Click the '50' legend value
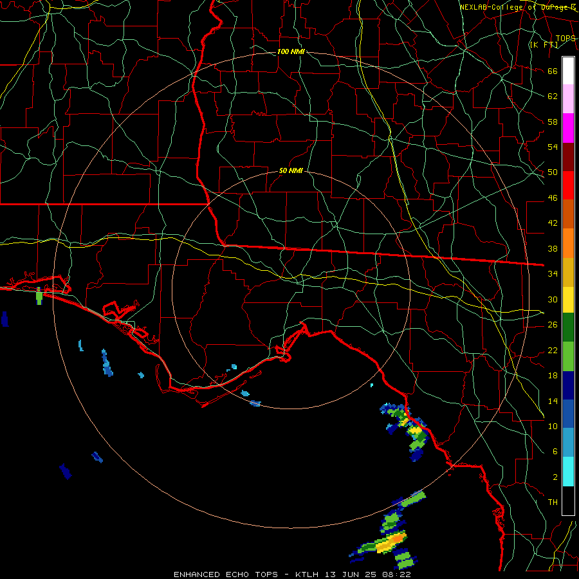 (553, 172)
